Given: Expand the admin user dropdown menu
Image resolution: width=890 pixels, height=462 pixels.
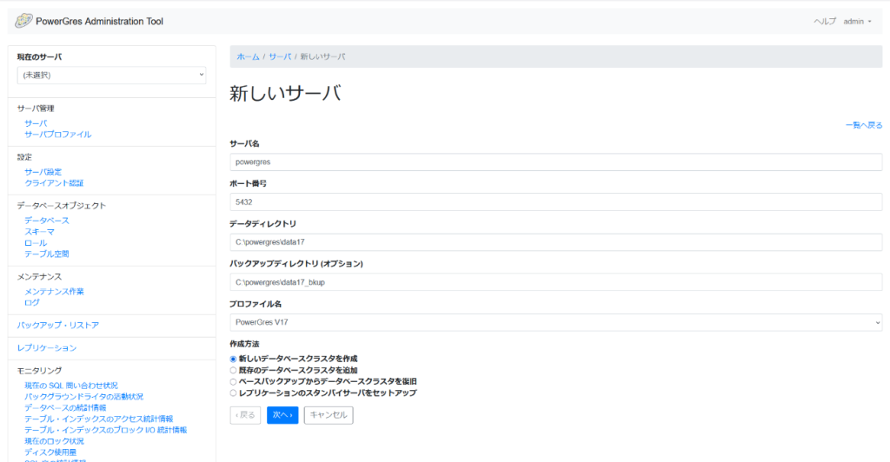Looking at the screenshot, I should click(857, 22).
